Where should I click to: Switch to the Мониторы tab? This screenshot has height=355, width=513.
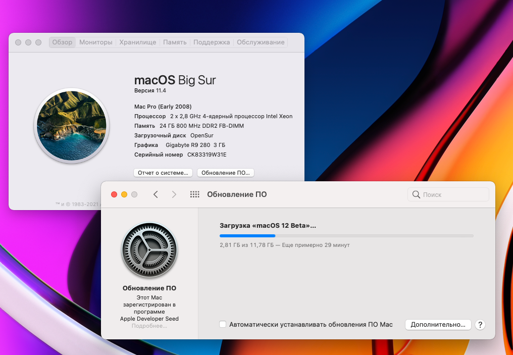96,42
